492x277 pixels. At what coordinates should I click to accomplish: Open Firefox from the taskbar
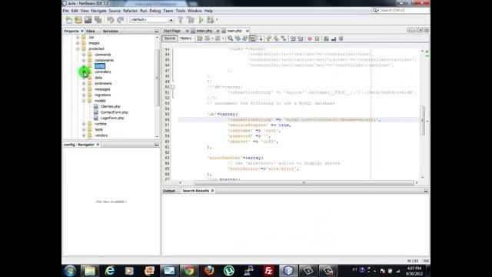coord(209,271)
